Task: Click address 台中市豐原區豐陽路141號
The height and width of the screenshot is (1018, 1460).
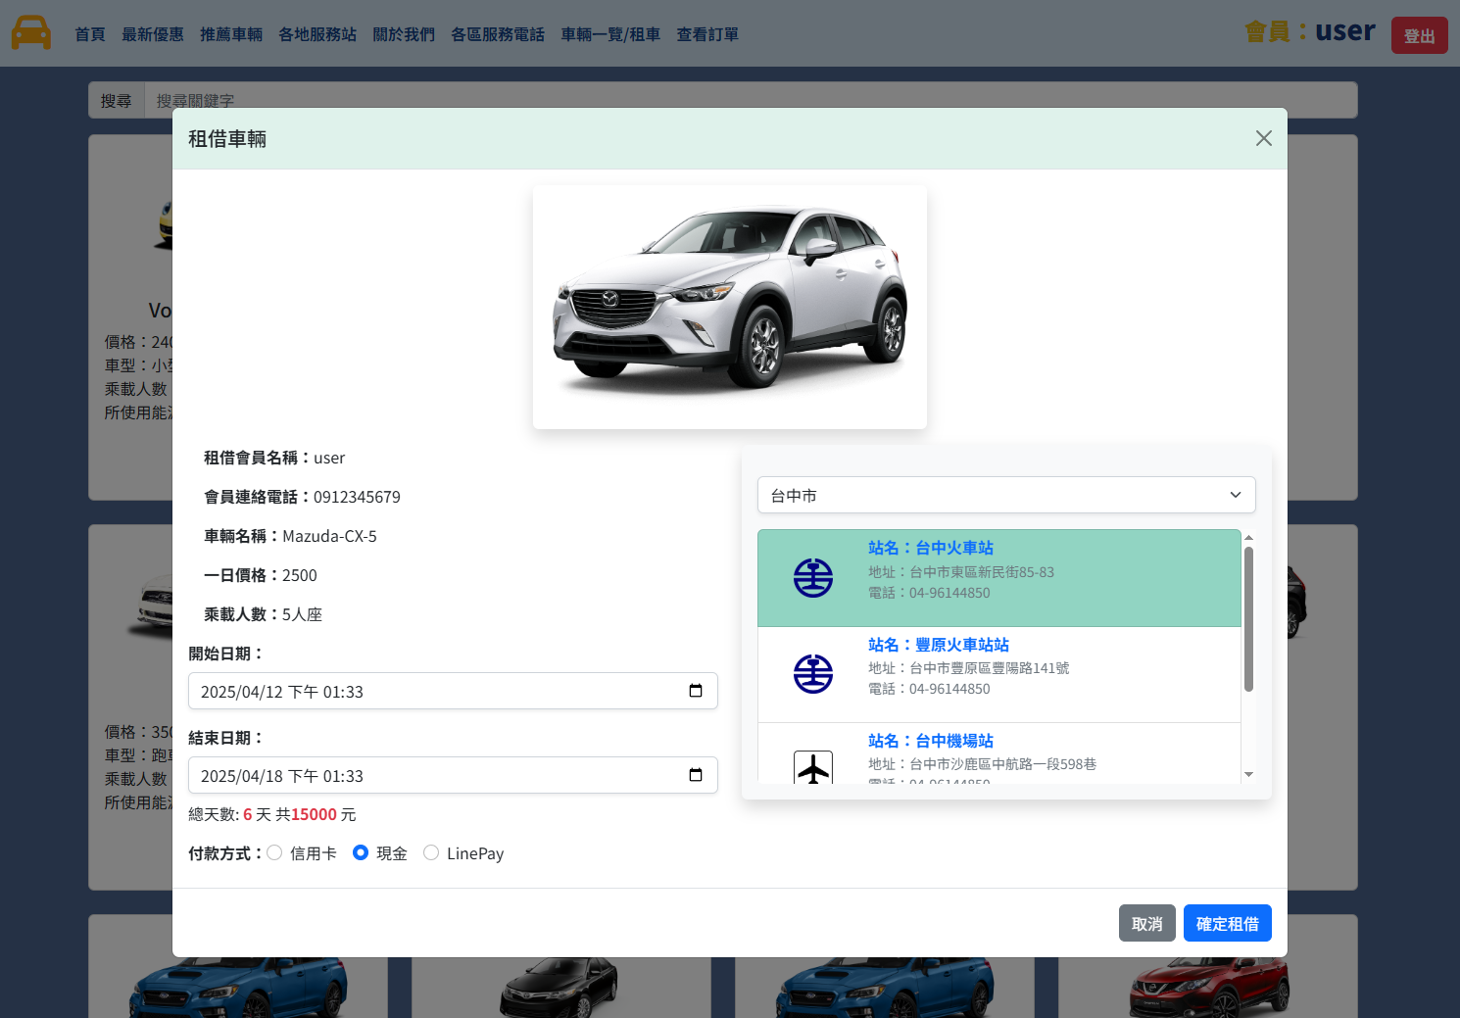Action: coord(990,668)
